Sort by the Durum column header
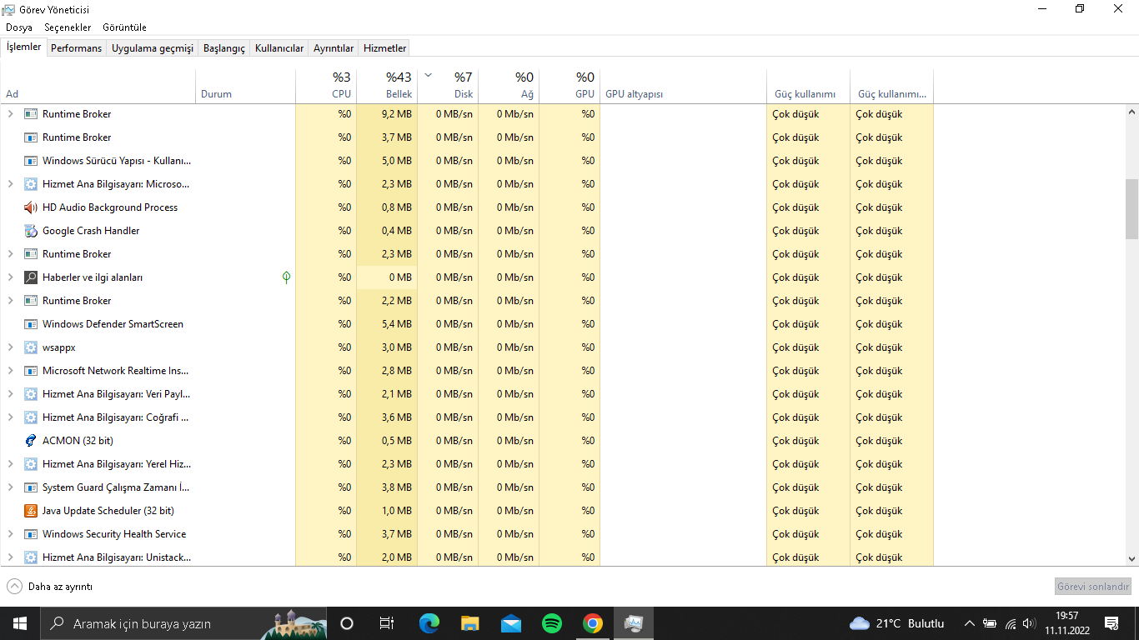The image size is (1139, 640). pyautogui.click(x=245, y=86)
